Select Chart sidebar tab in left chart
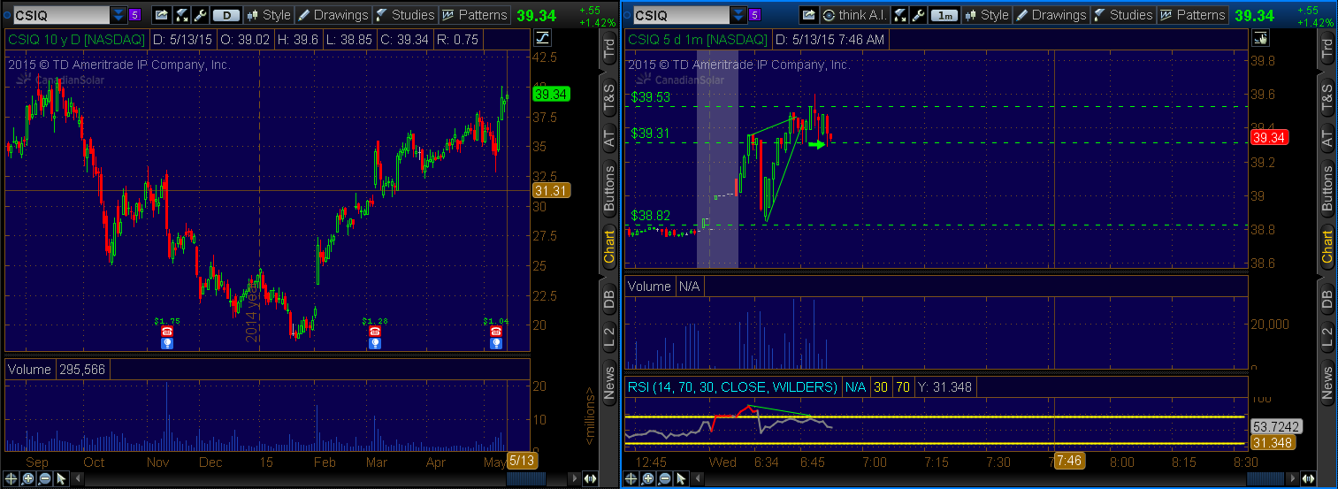The width and height of the screenshot is (1338, 489). coord(609,247)
